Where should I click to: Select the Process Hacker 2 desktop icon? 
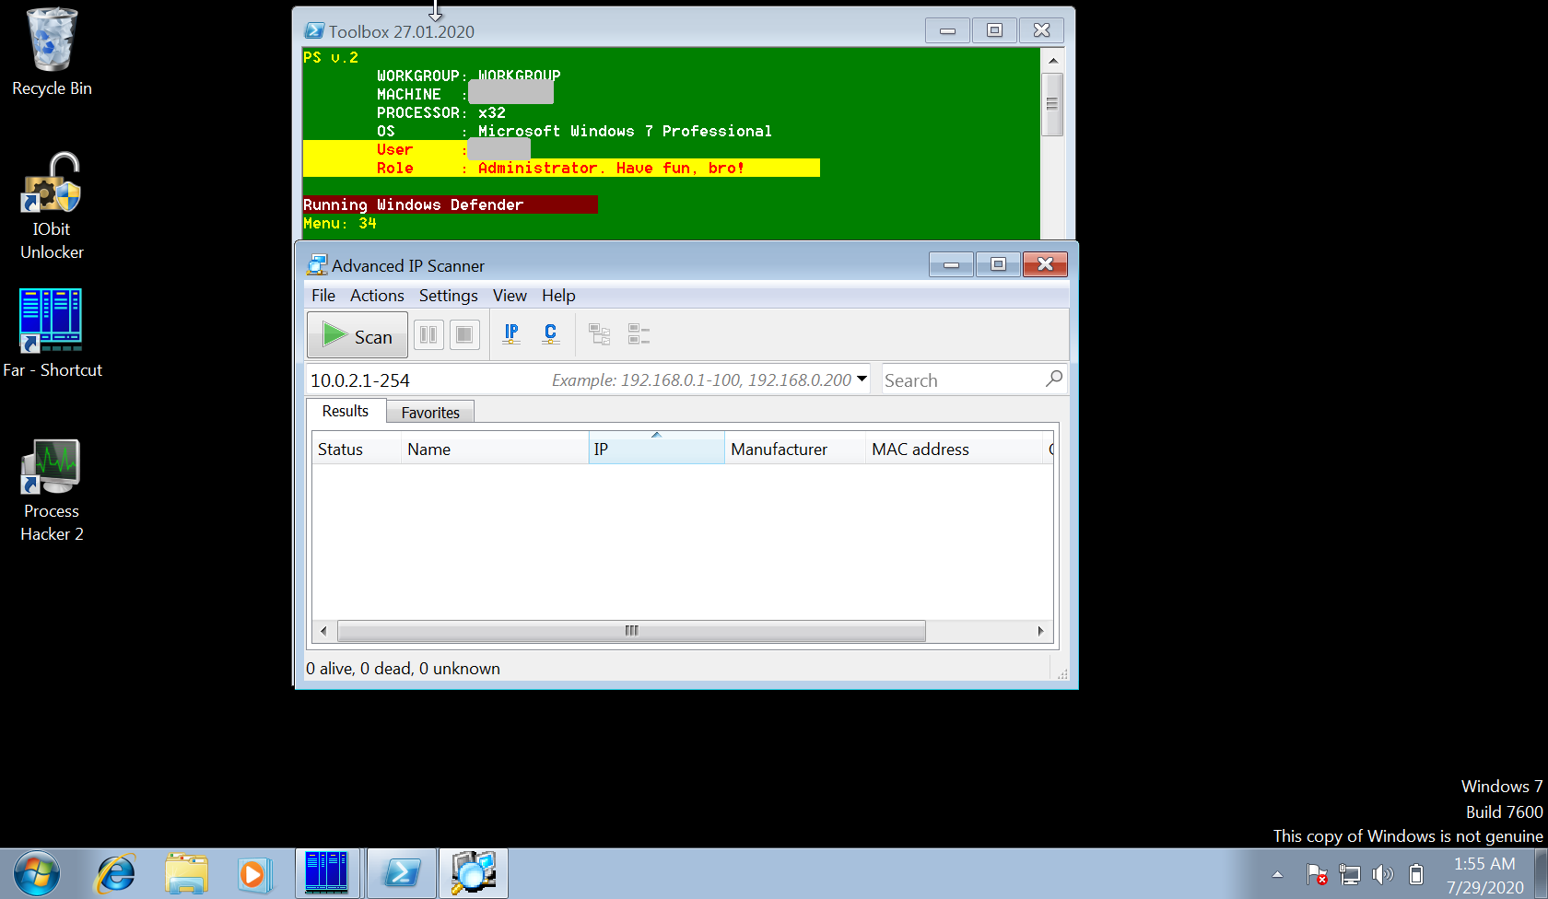tap(52, 491)
